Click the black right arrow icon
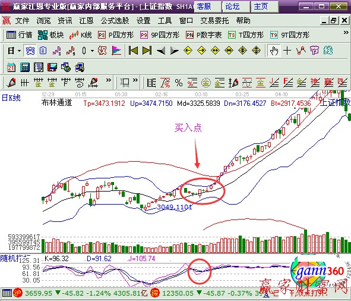This screenshot has height=301, width=351. coord(175,51)
